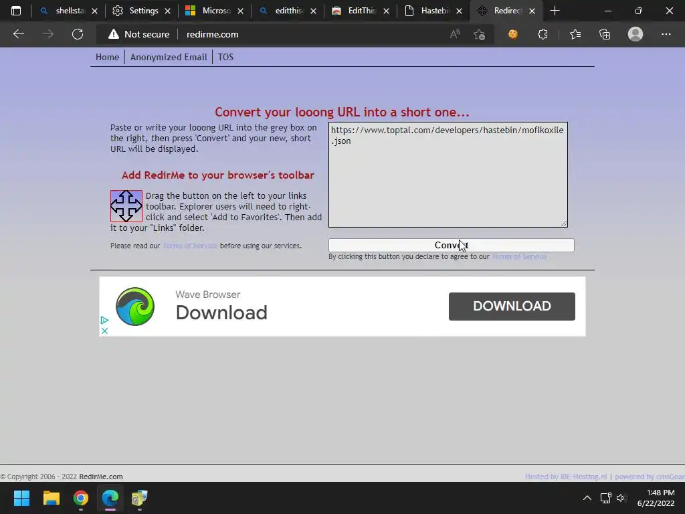
Task: Open Edge Settings and more menu
Action: pos(666,34)
